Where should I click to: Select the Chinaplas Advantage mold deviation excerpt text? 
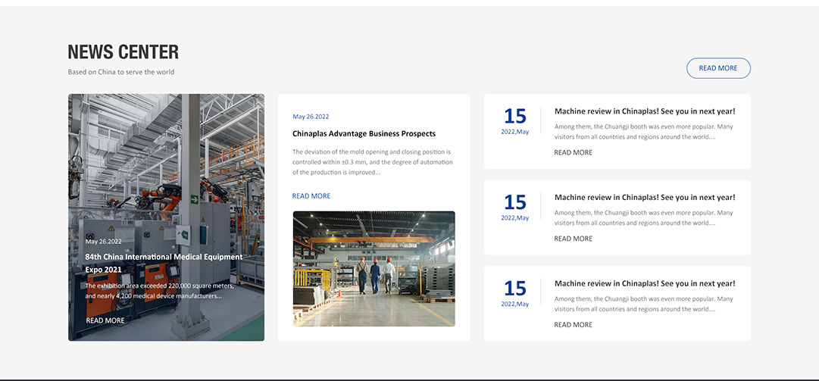pos(372,162)
